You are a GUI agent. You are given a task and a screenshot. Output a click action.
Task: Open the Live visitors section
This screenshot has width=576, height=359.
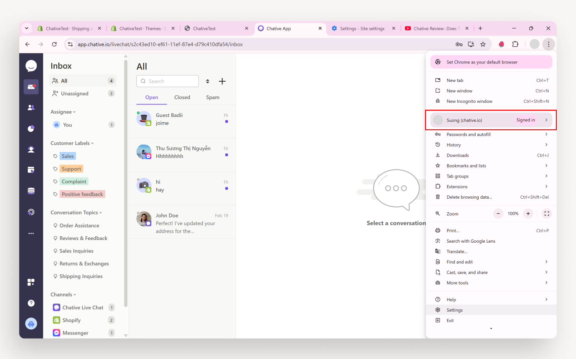[x=31, y=149]
